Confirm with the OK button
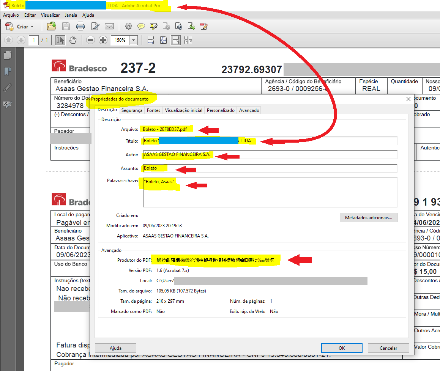The height and width of the screenshot is (371, 440). [x=342, y=348]
